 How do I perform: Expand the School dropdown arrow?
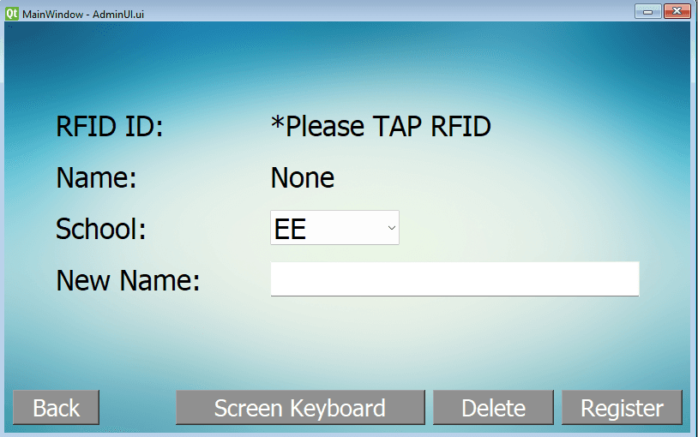[391, 228]
